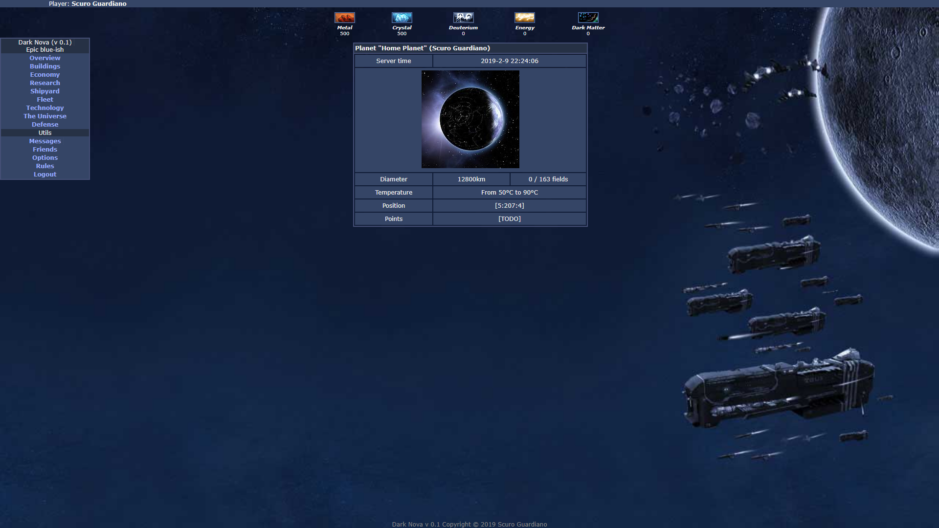The width and height of the screenshot is (939, 528).
Task: Click the Friends navigation item
Action: click(45, 149)
